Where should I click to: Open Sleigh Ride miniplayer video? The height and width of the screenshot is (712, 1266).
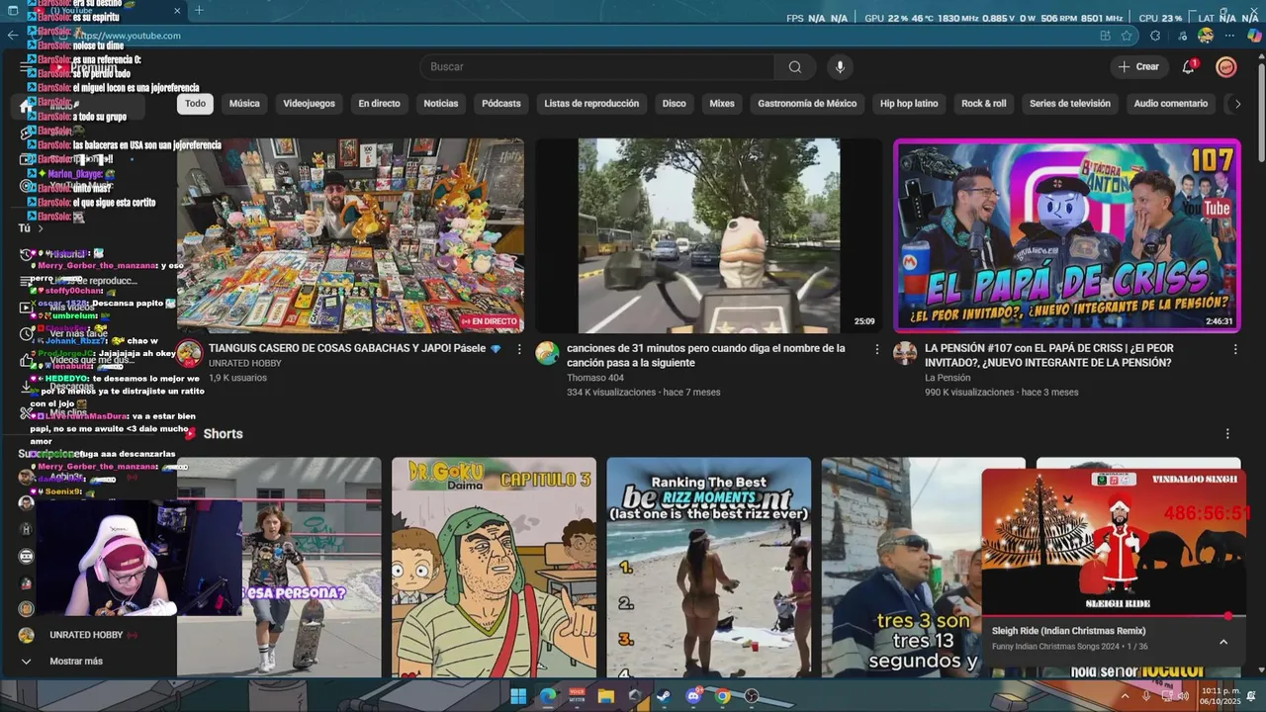point(1114,542)
